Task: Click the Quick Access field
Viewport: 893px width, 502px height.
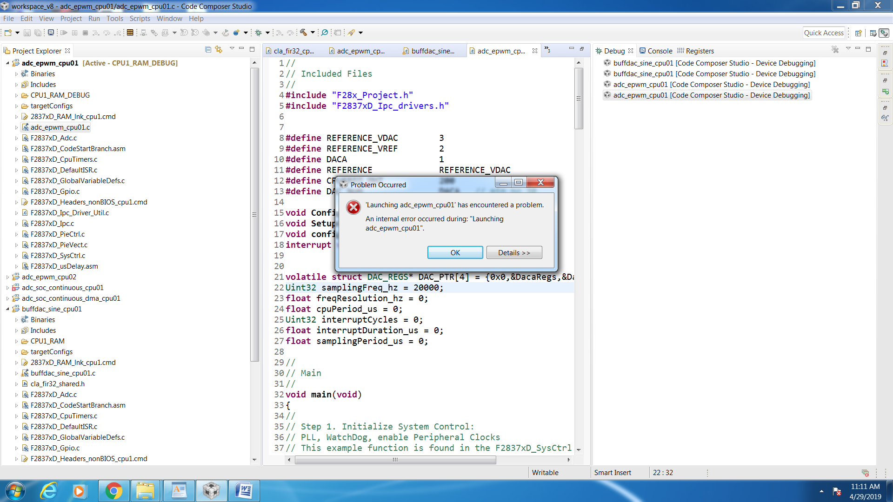Action: tap(824, 33)
